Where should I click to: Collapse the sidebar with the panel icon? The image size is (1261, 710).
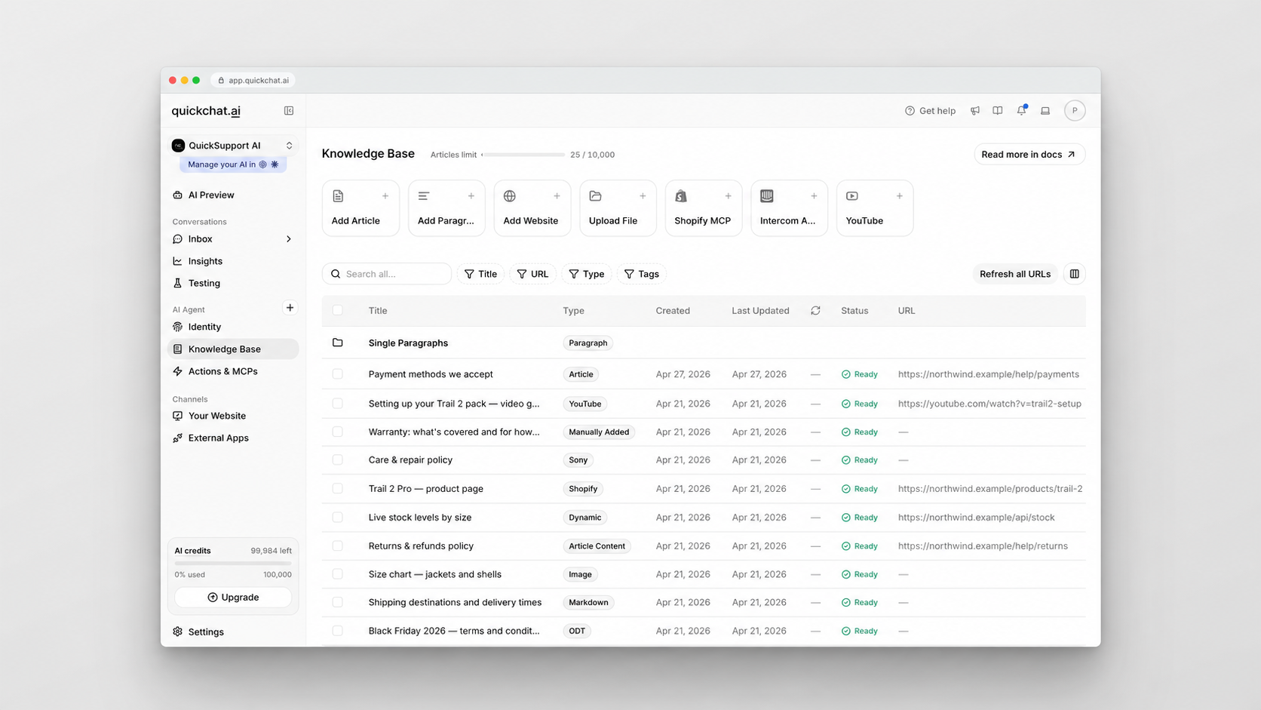(289, 111)
